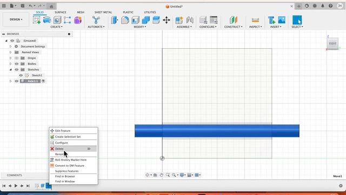The height and width of the screenshot is (195, 346).
Task: Activate the Axle component radio button
Action: [x=43, y=81]
